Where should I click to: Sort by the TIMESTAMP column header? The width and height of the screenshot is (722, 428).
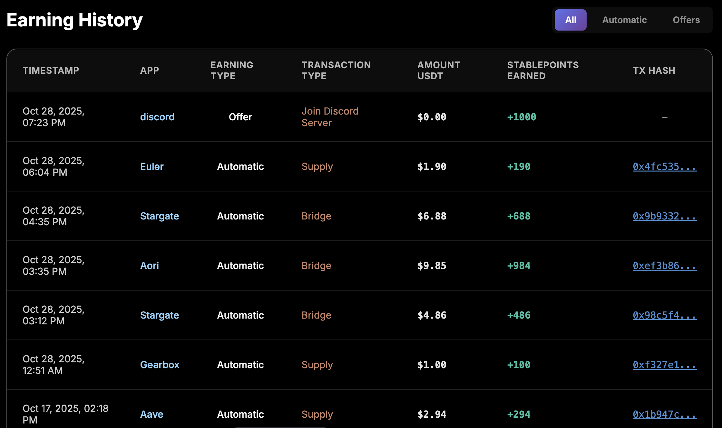click(x=51, y=70)
